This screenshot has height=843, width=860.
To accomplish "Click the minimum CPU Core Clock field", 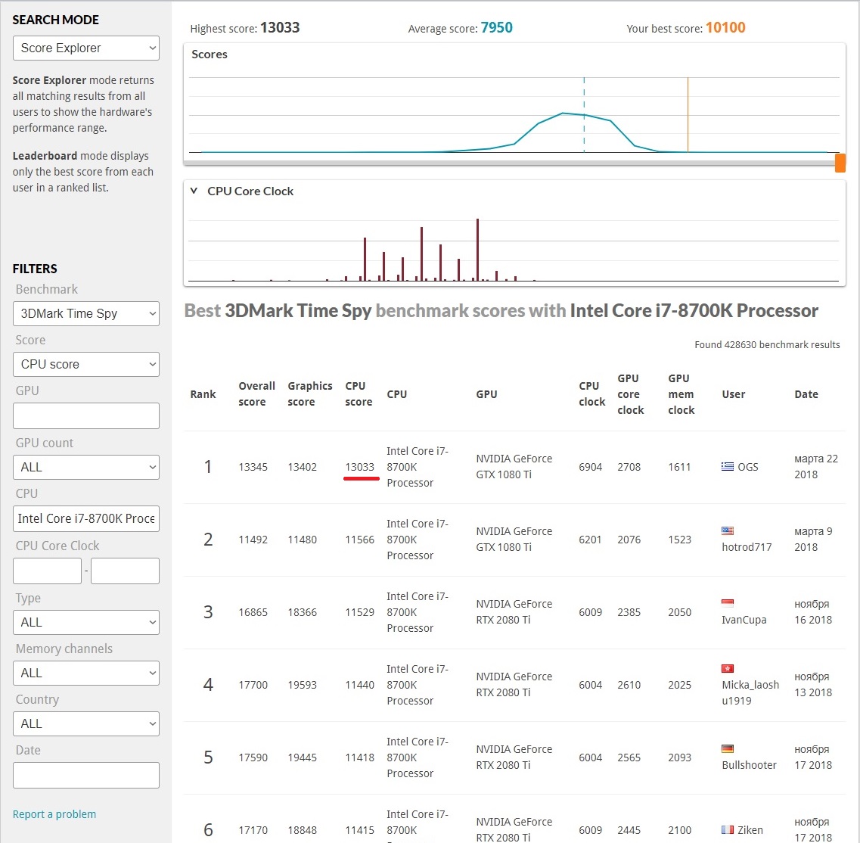I will coord(47,571).
